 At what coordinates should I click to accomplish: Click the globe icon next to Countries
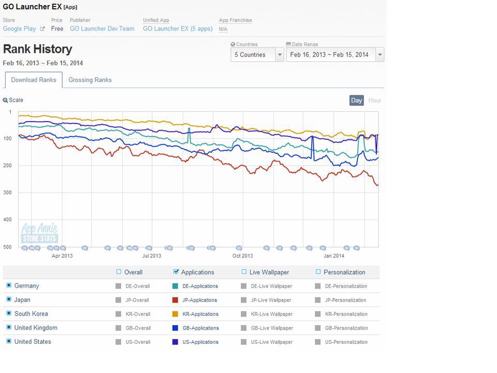pos(233,45)
